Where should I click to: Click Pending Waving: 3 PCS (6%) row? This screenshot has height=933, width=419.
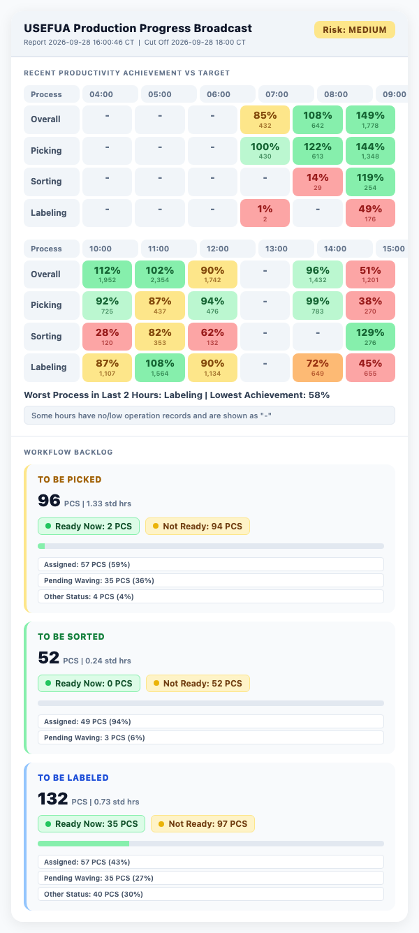pos(211,737)
